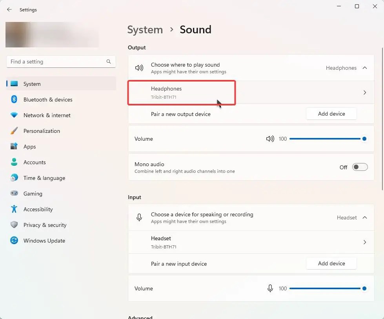Screen dimensions: 384x319
Task: Click Add device for output pairing
Action: click(331, 114)
